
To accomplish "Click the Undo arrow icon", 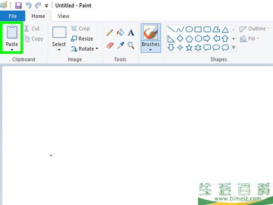I will (x=28, y=6).
